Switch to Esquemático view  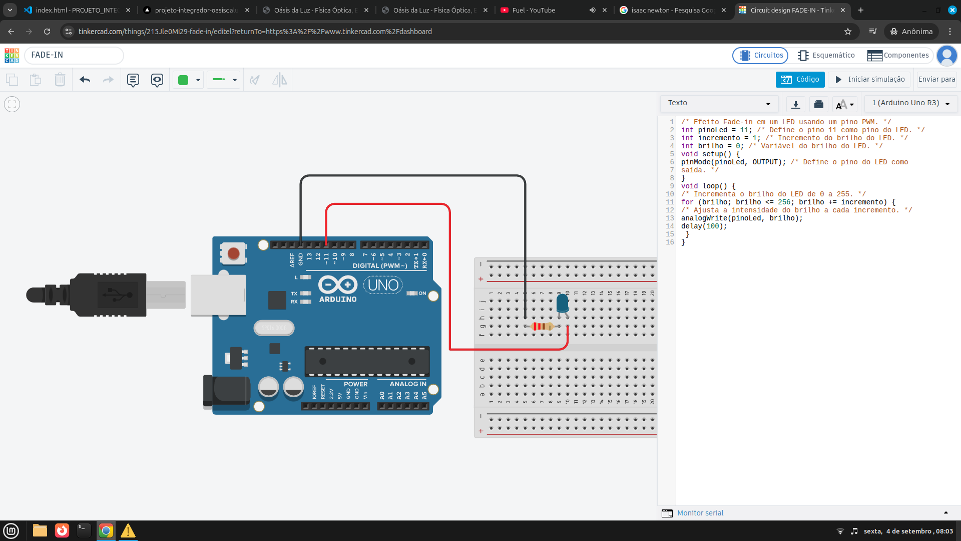(826, 56)
